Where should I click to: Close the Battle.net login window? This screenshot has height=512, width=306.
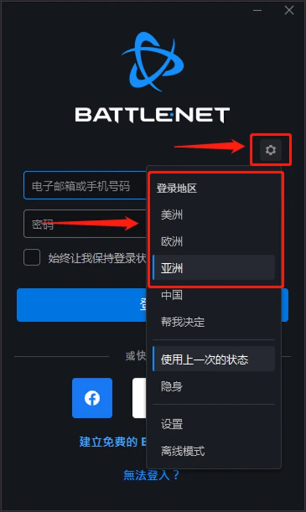[x=289, y=11]
